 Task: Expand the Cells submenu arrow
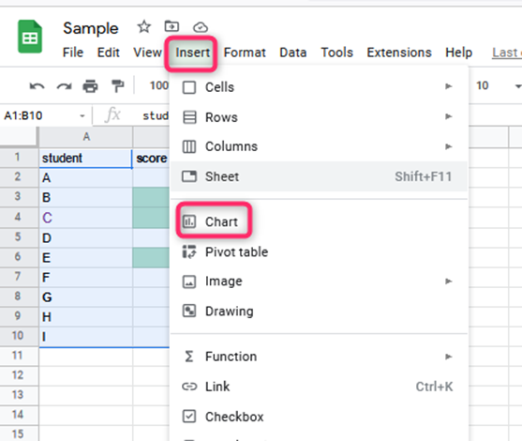pyautogui.click(x=448, y=86)
